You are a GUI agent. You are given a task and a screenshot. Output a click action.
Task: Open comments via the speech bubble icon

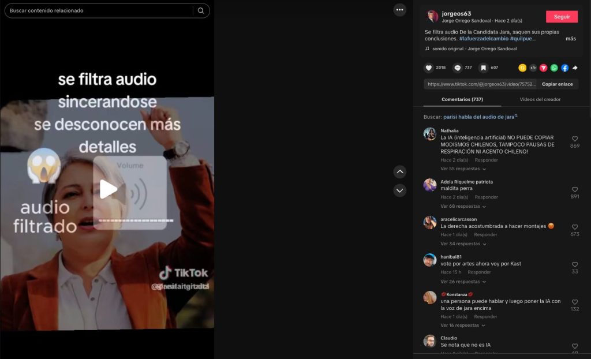pos(458,68)
